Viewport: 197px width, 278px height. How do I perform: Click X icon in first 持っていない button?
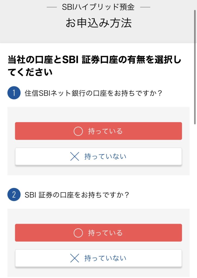(75, 157)
